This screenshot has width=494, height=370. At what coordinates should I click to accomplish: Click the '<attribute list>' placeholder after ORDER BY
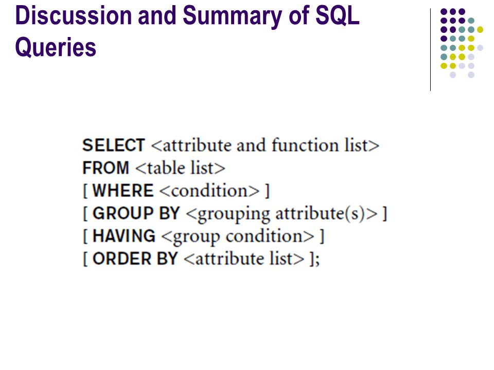[x=244, y=258]
